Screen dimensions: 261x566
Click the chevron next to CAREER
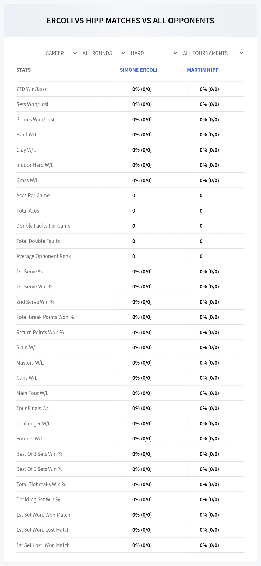click(75, 53)
